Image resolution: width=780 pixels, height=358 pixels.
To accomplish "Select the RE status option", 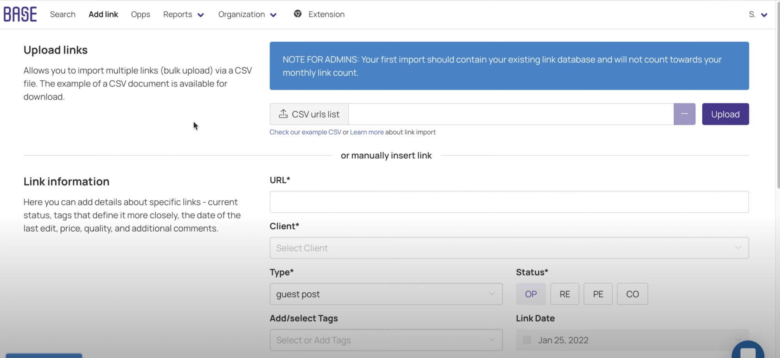I will pos(564,294).
